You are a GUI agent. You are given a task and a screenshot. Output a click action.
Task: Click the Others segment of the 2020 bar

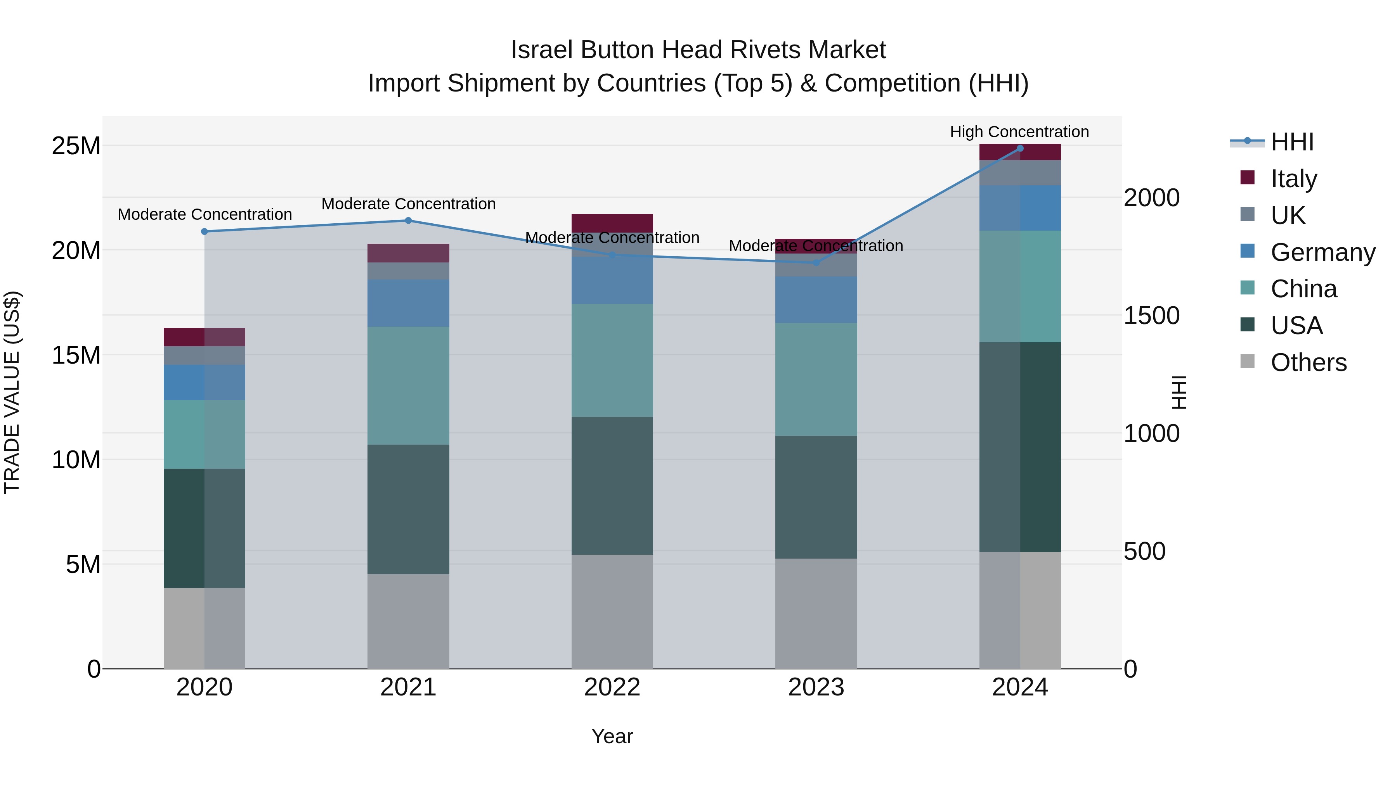tap(205, 628)
